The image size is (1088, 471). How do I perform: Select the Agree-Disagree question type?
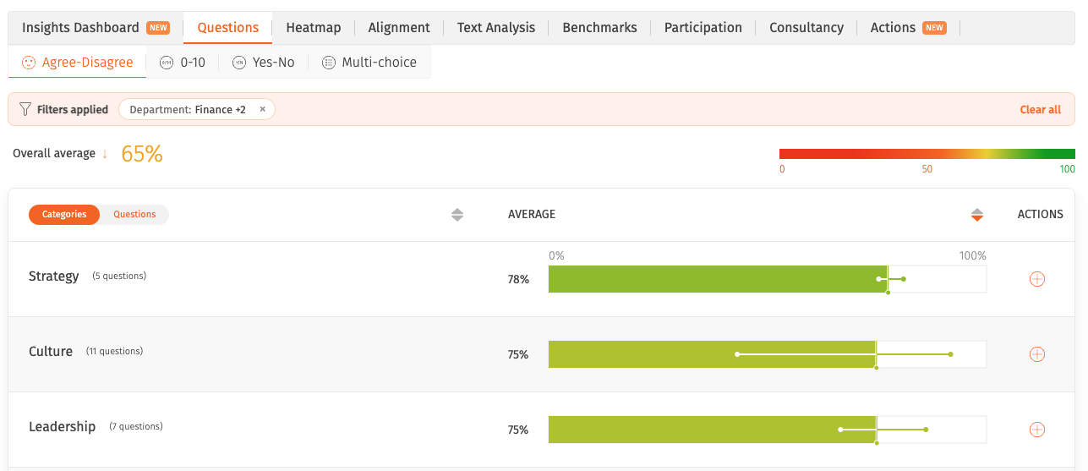click(x=77, y=63)
